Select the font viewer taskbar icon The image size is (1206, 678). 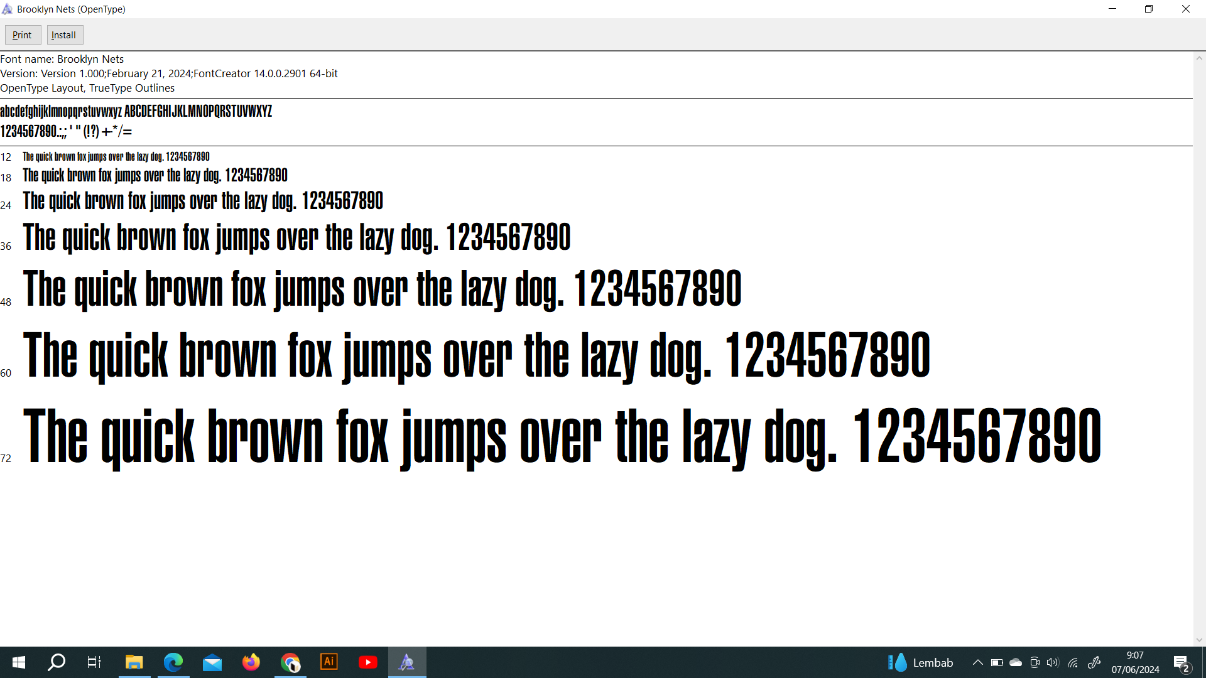click(x=407, y=662)
